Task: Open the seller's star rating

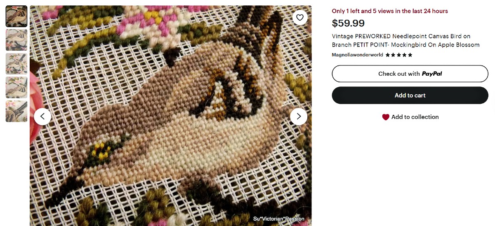Action: pyautogui.click(x=399, y=55)
